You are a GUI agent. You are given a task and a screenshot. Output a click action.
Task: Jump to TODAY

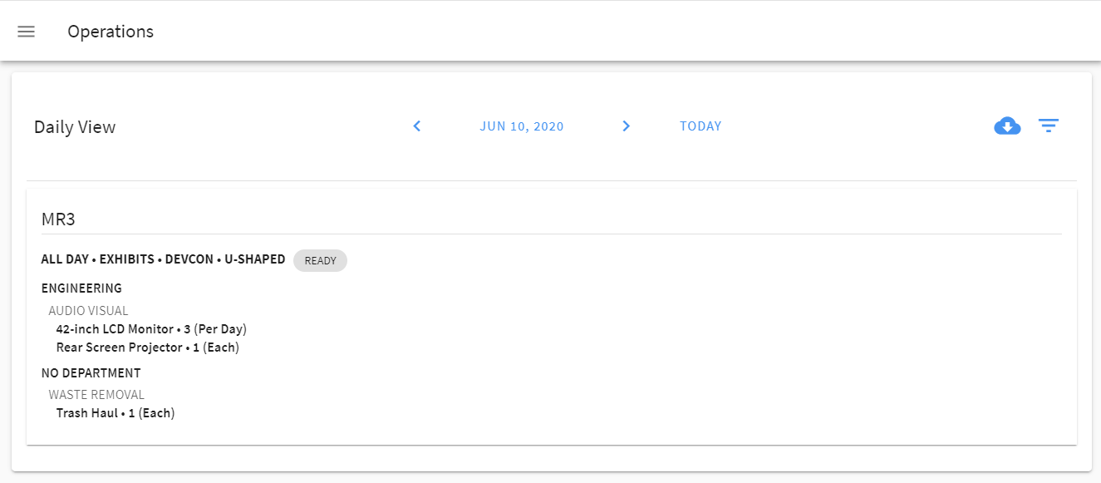700,126
